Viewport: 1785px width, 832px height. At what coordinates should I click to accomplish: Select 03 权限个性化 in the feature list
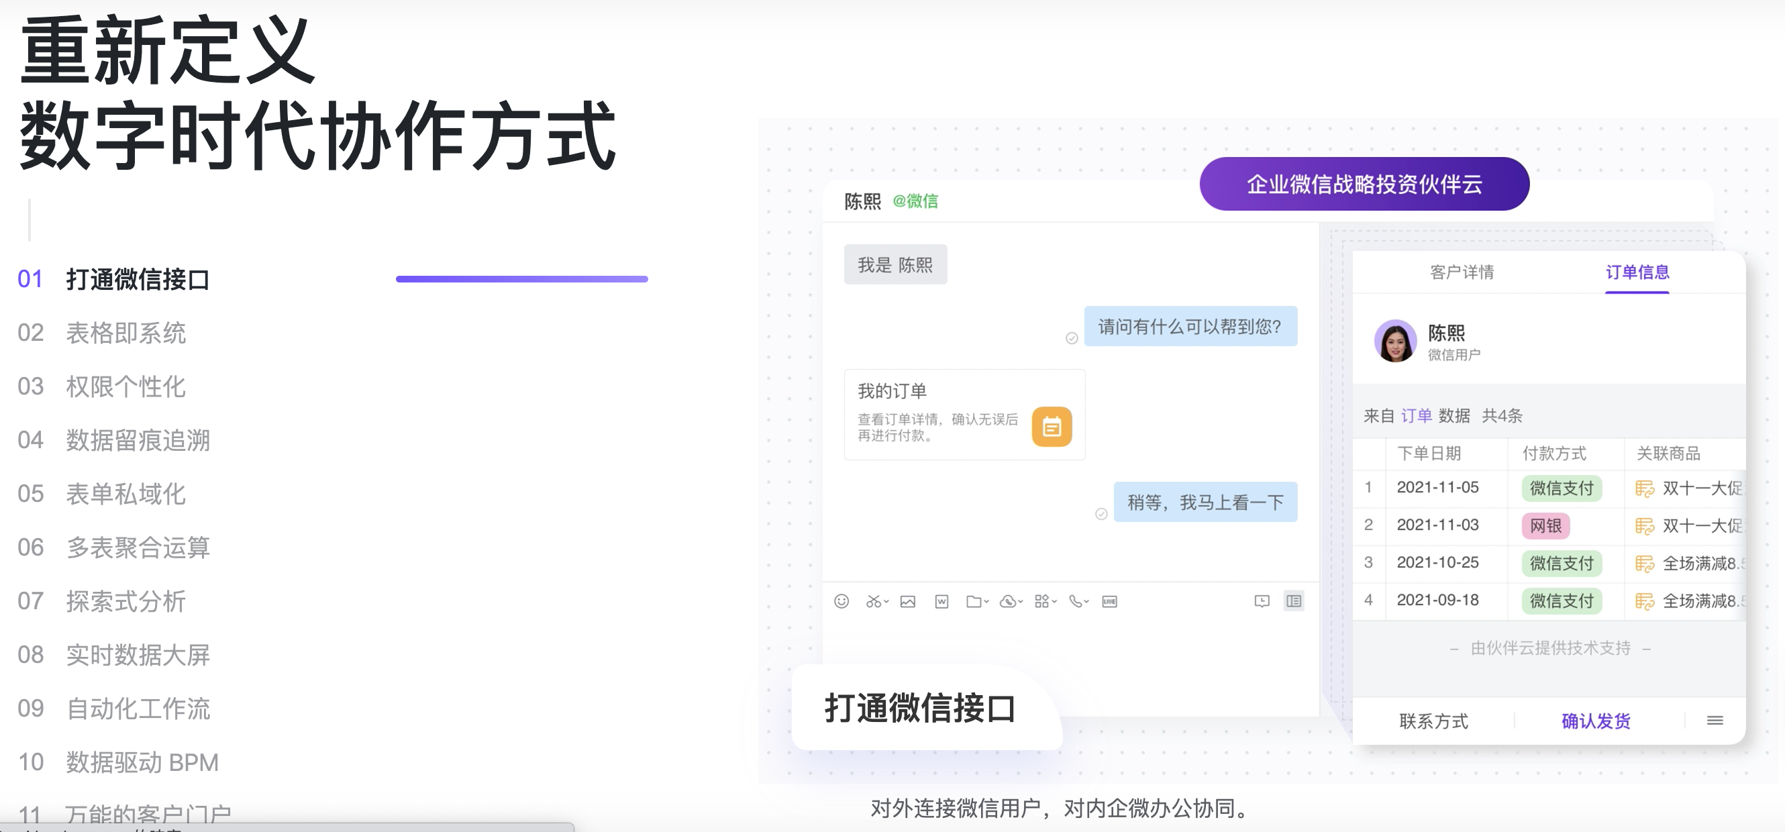coord(102,386)
